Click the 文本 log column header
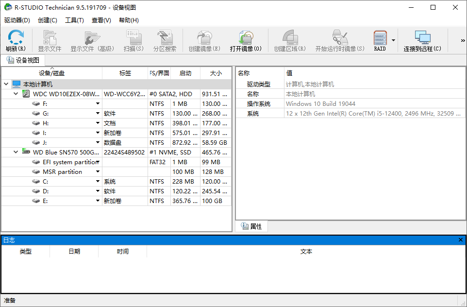Image resolution: width=467 pixels, height=307 pixels. point(306,252)
